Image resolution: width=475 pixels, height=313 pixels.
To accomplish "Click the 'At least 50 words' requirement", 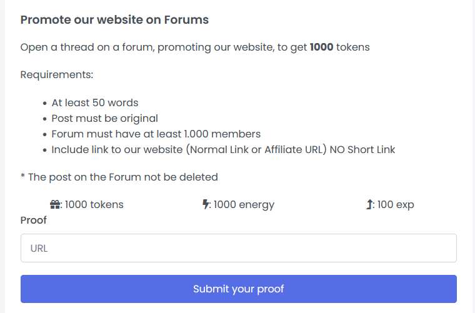I will click(x=95, y=102).
